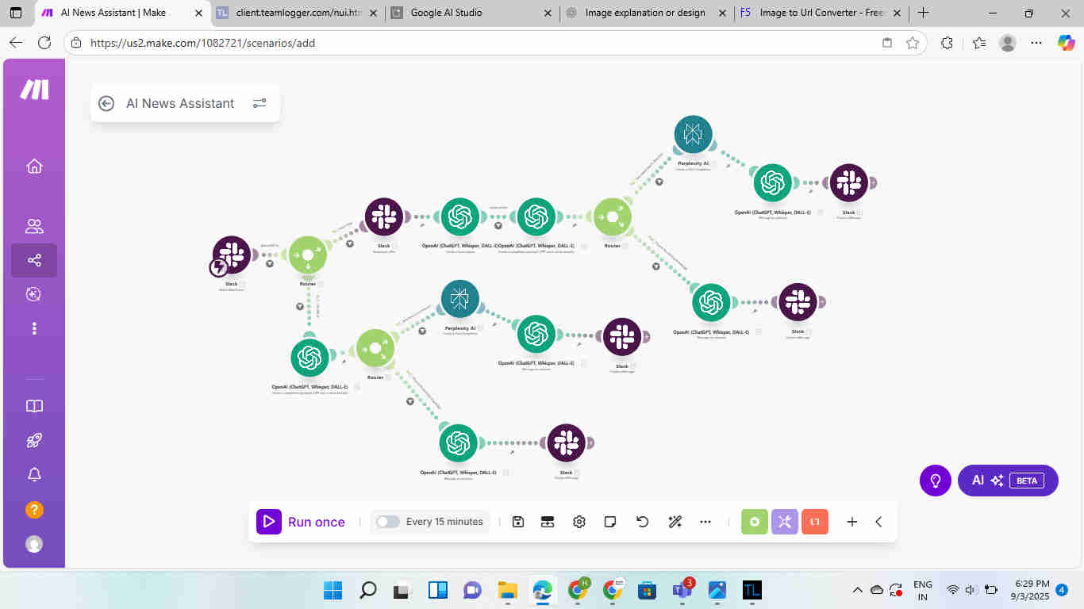Click the lightbulb explain flow button
This screenshot has height=609, width=1084.
click(x=936, y=481)
